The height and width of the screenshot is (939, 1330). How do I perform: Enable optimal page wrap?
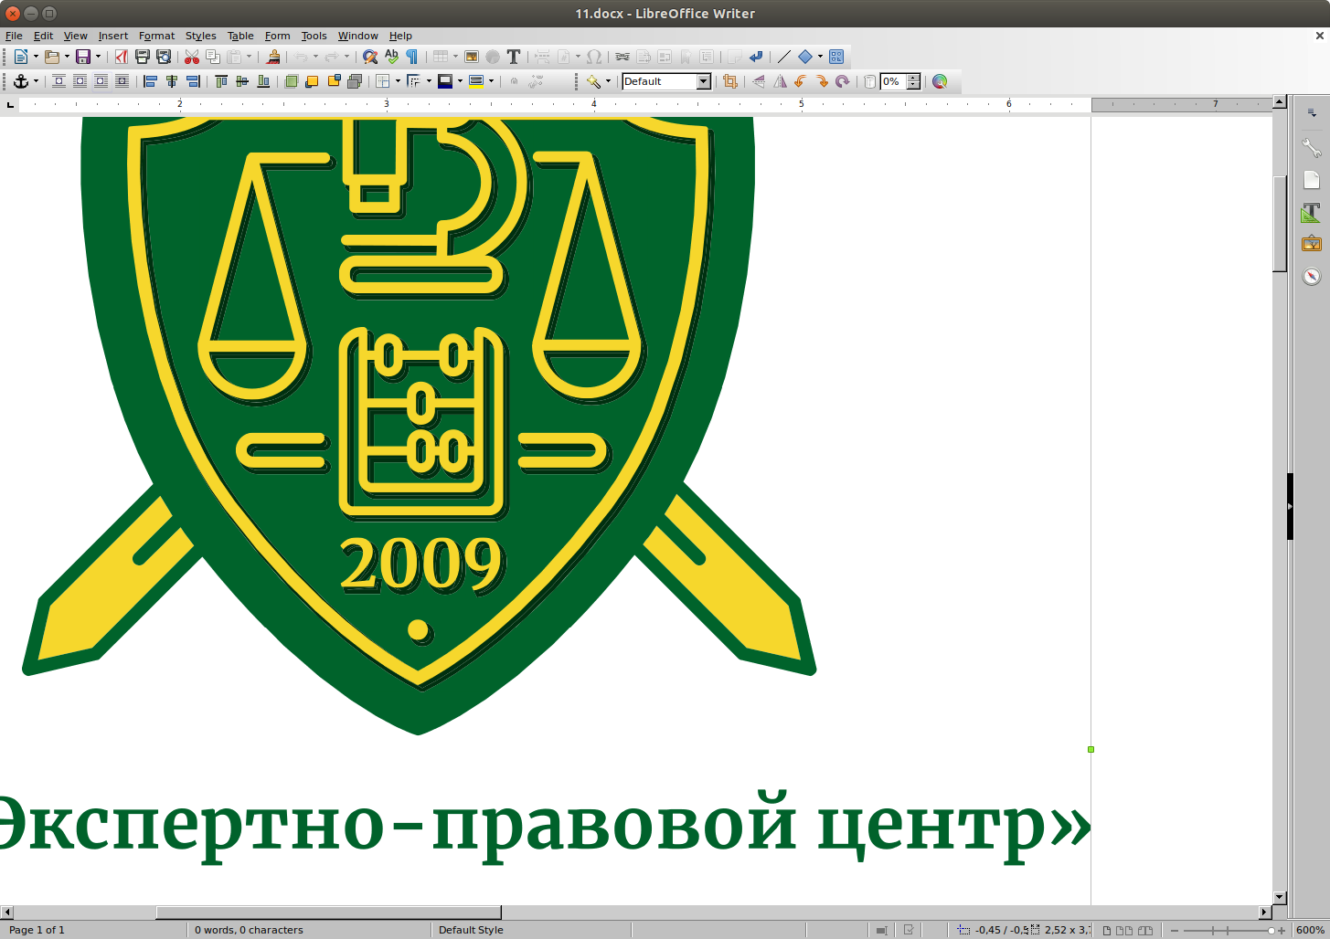[x=101, y=81]
